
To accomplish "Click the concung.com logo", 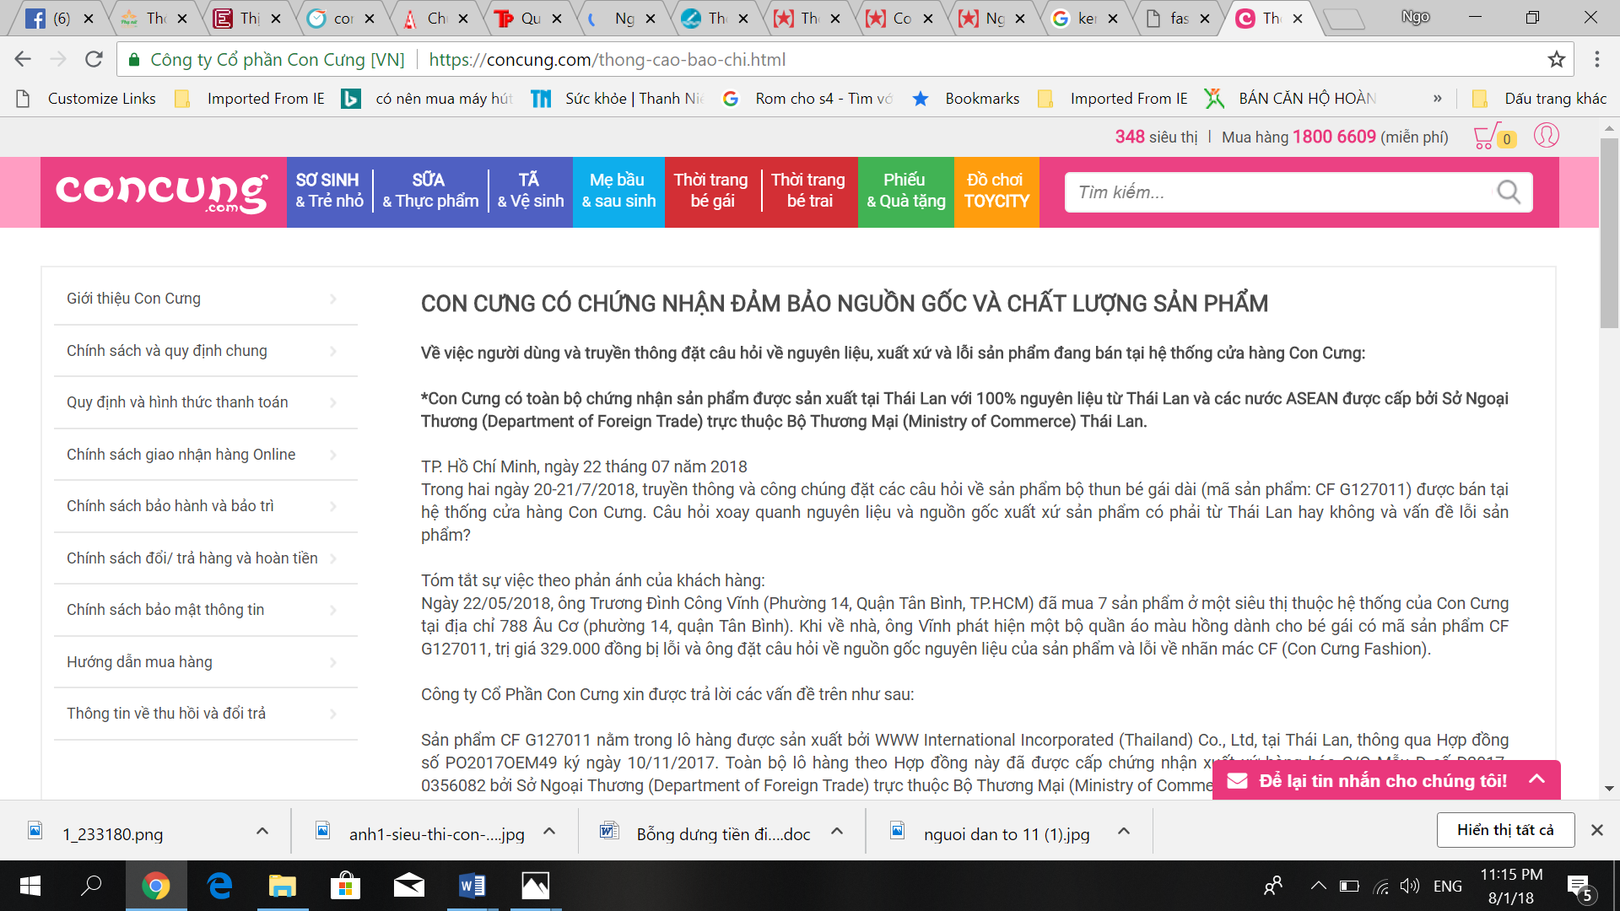I will 163,191.
